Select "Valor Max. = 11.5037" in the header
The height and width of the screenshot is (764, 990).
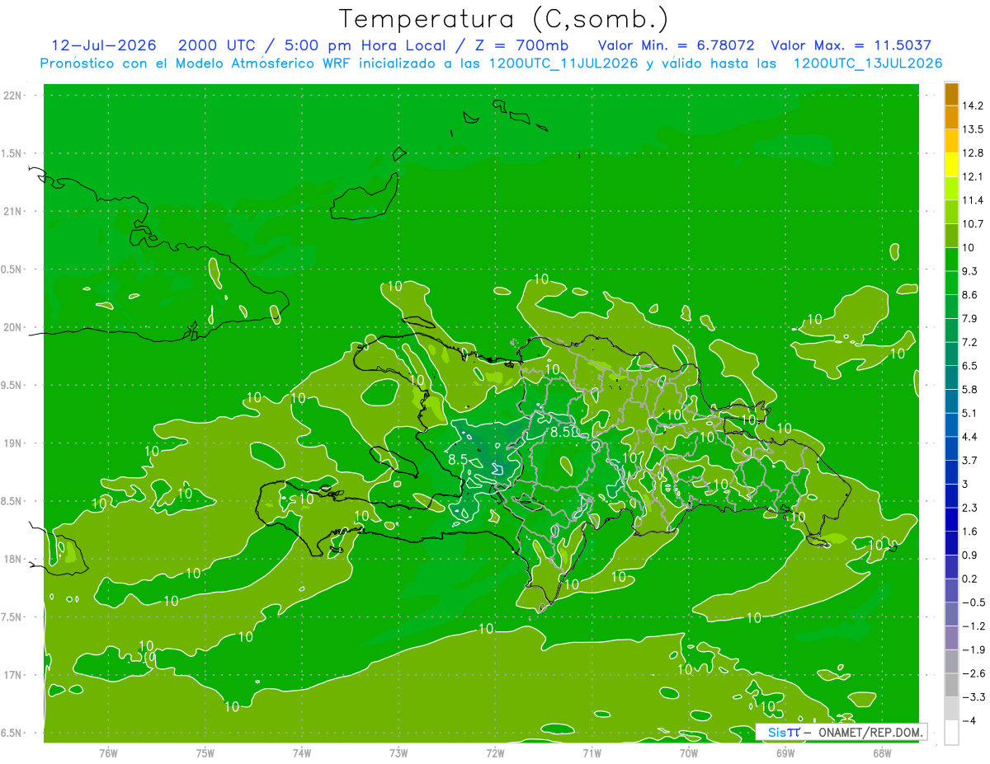click(x=851, y=45)
